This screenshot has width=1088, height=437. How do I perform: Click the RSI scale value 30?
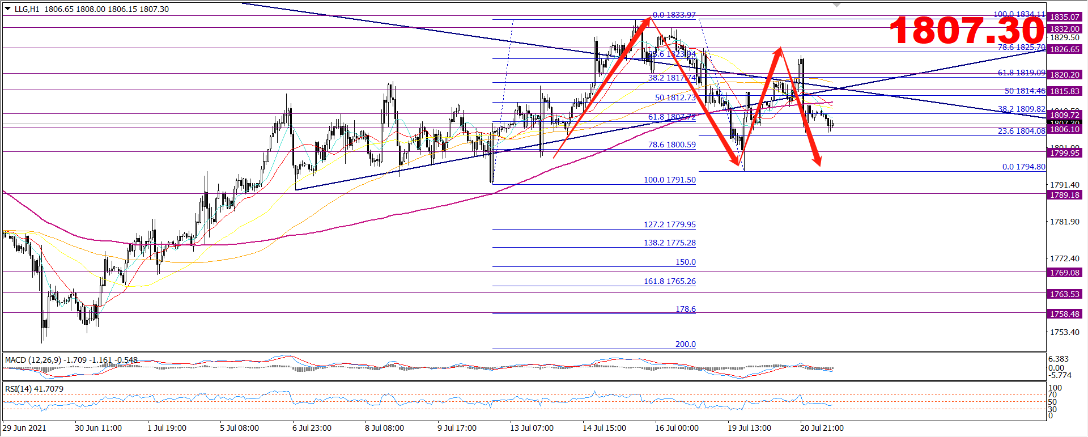[x=1053, y=409]
